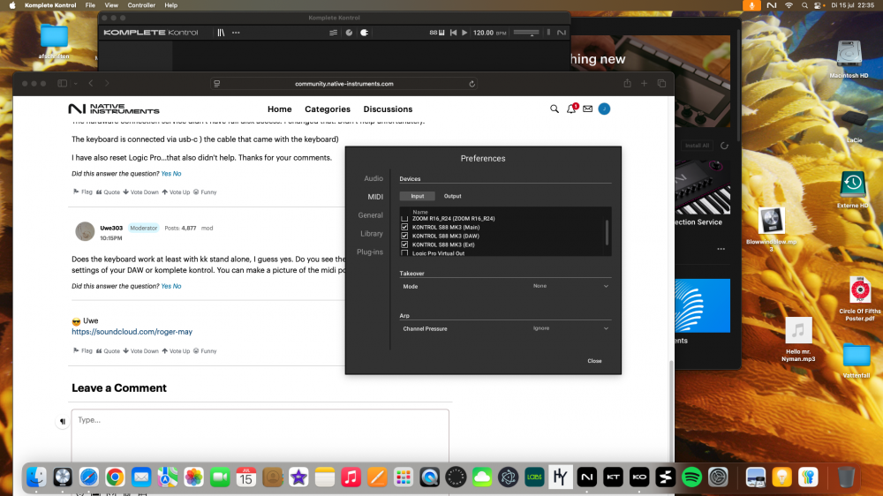Open the three-dot menu in Native Access
Viewport: 883px width, 496px height.
coord(721,249)
